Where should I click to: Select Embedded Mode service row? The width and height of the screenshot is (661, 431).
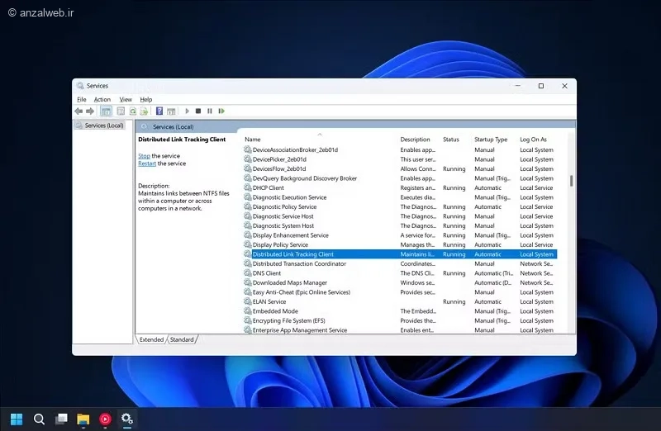pyautogui.click(x=400, y=311)
